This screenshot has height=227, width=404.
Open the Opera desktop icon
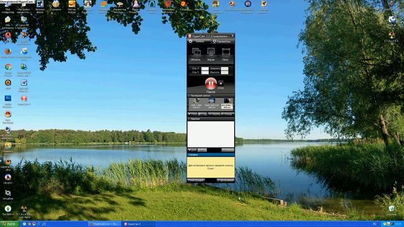(8, 35)
